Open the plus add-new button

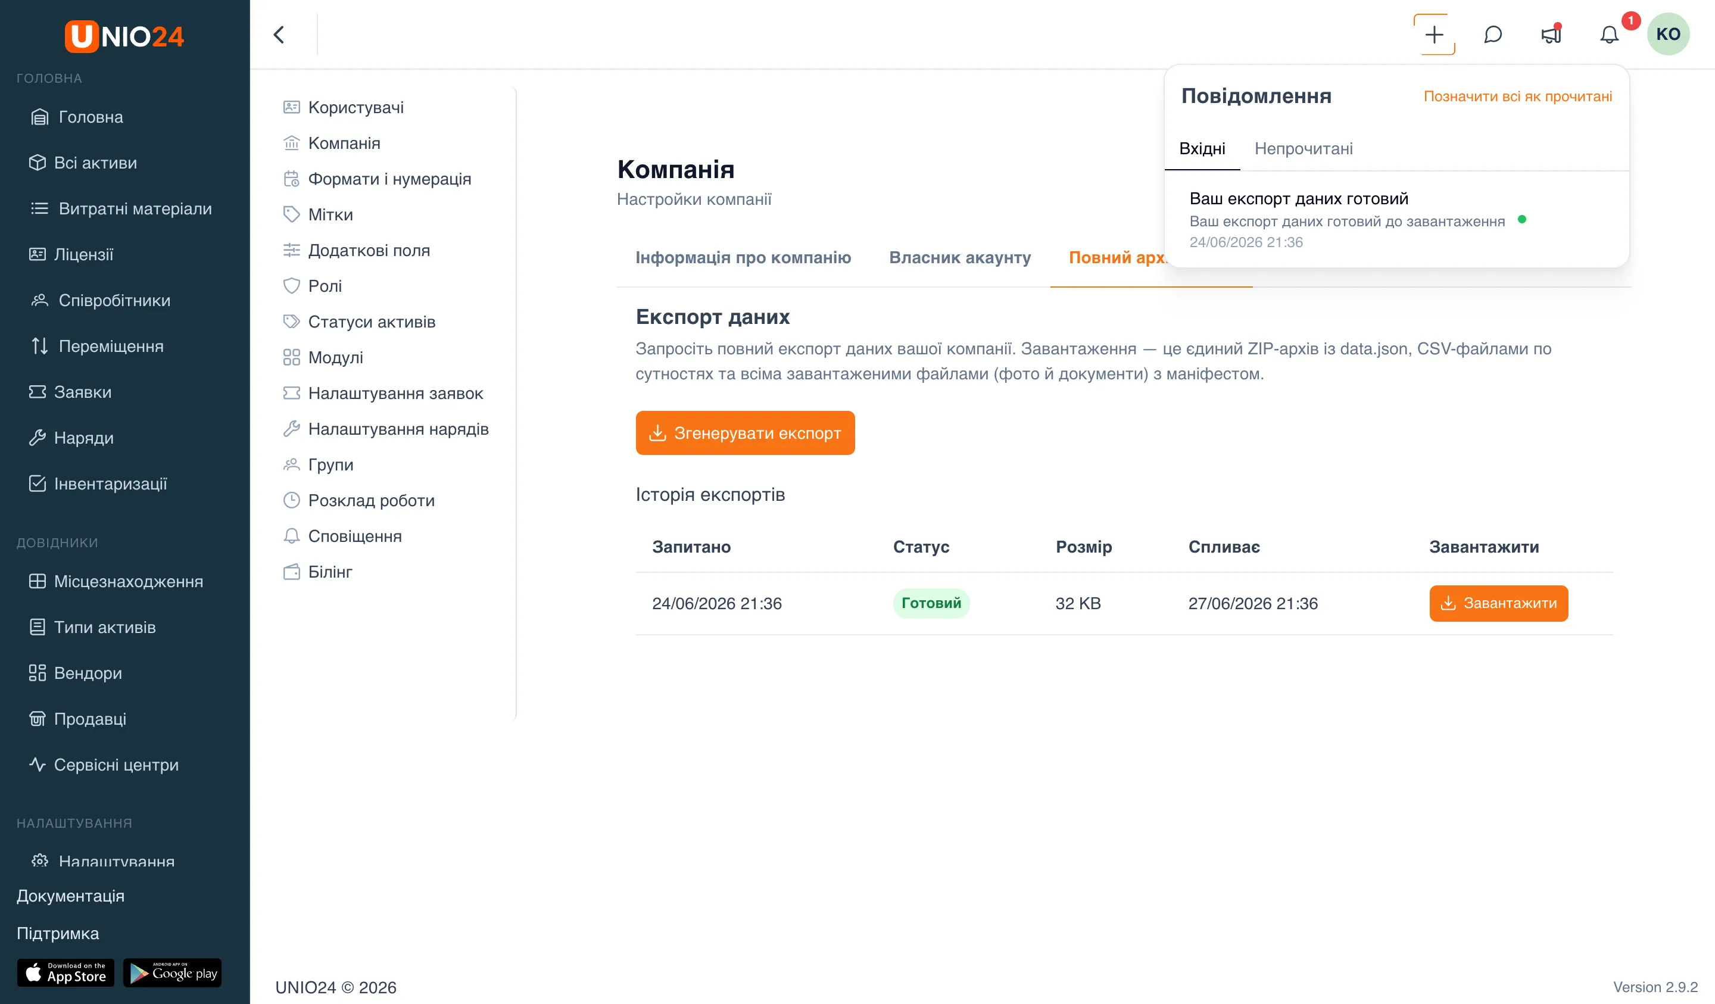click(x=1434, y=34)
